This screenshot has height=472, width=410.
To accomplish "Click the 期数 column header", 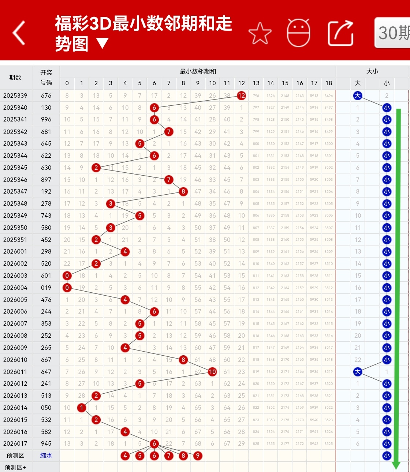I will [x=15, y=77].
